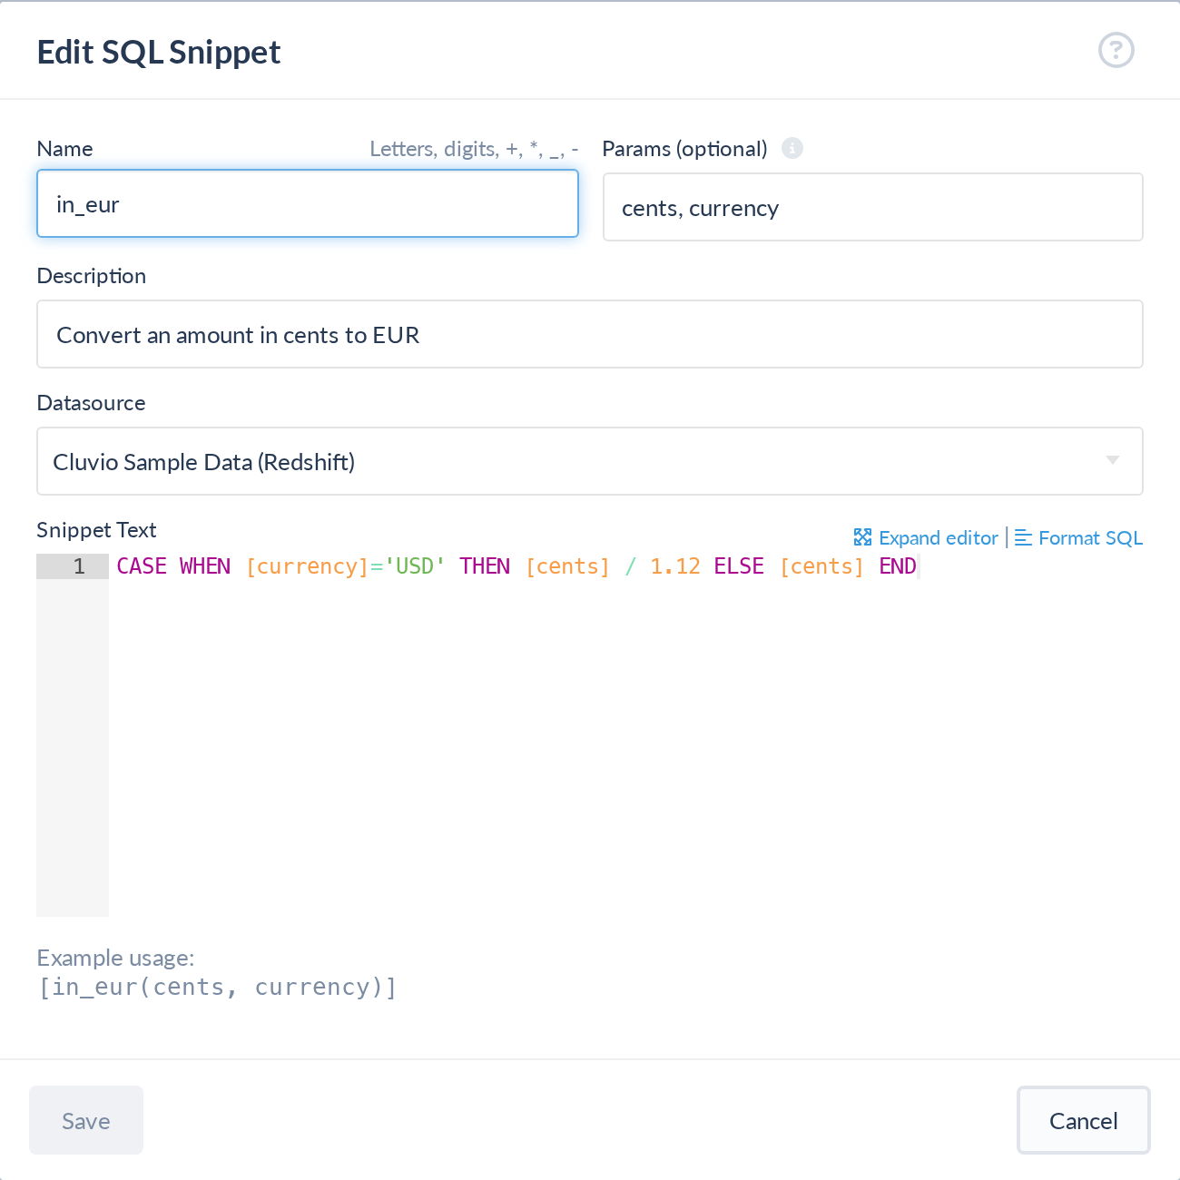Click the Save button

[86, 1120]
